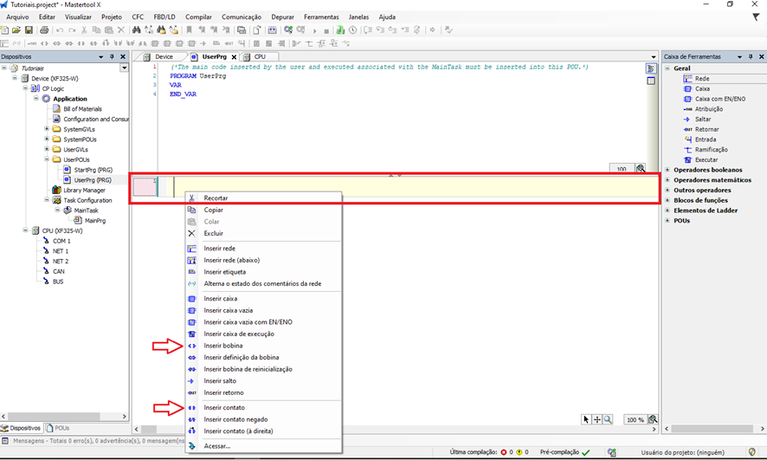
Task: Pick the Saltar element from the toolbox
Action: (703, 119)
